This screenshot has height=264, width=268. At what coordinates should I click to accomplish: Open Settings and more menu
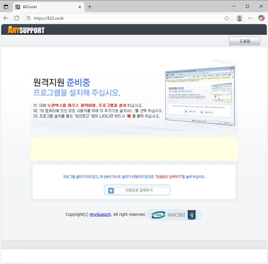(x=250, y=18)
